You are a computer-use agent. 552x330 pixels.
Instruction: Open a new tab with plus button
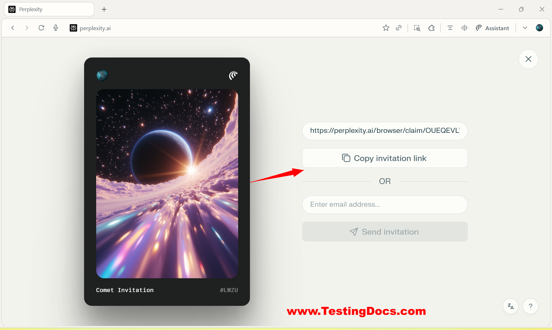[104, 9]
